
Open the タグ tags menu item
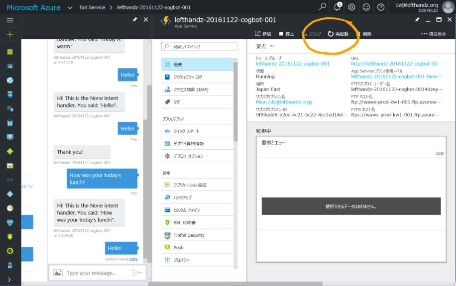click(x=197, y=102)
